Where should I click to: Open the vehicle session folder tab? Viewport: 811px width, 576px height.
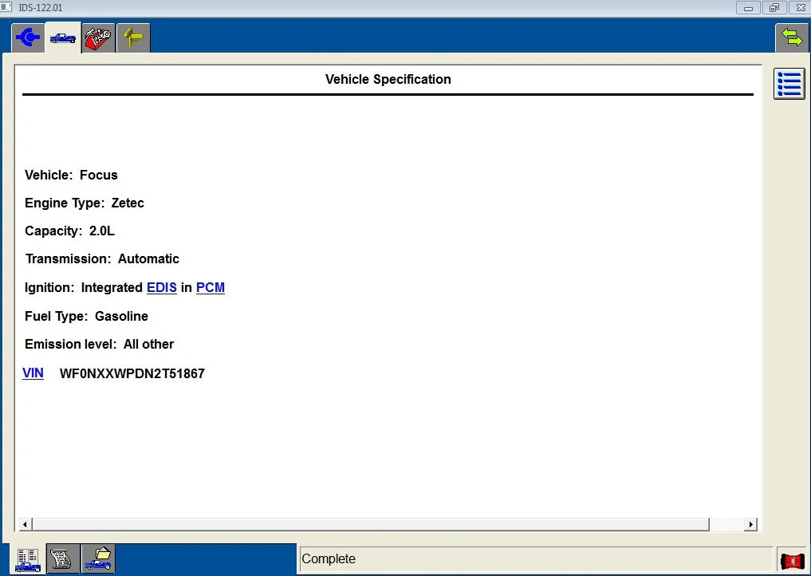point(98,559)
